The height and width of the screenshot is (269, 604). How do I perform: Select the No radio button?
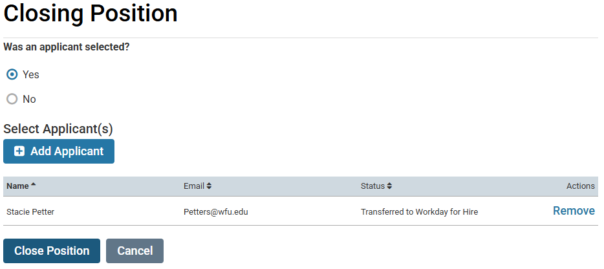pos(12,99)
